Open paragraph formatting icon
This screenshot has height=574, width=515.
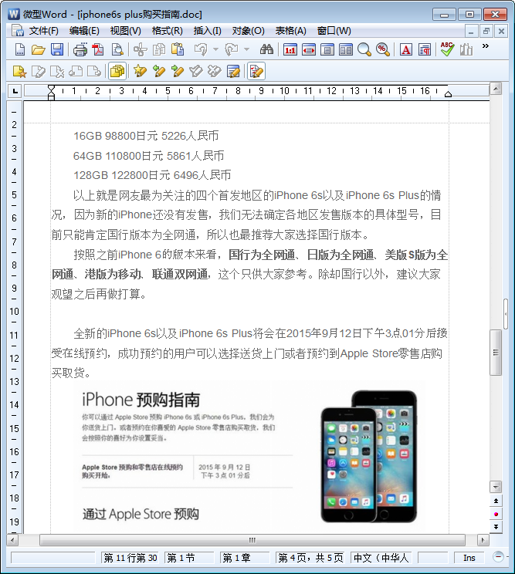pos(425,49)
